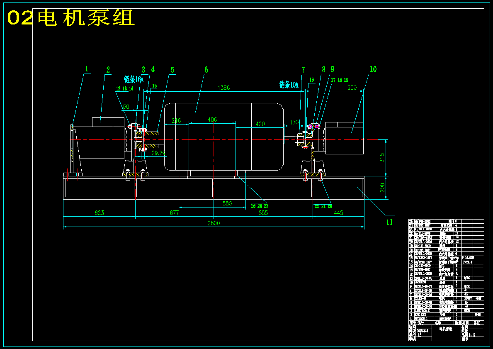Select the 29.29 dimension text
The image size is (493, 349).
[158, 153]
